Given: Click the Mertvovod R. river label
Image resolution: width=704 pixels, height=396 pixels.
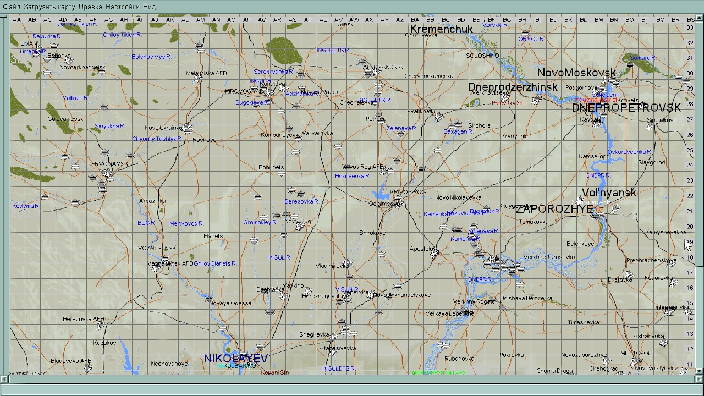Looking at the screenshot, I should click(186, 223).
